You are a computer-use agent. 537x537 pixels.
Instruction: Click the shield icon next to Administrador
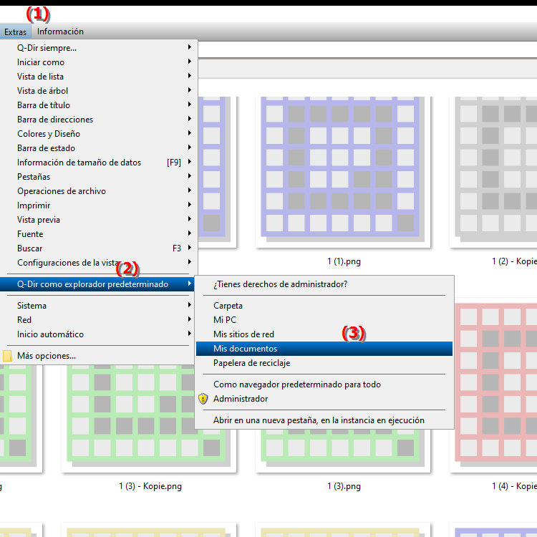click(203, 399)
